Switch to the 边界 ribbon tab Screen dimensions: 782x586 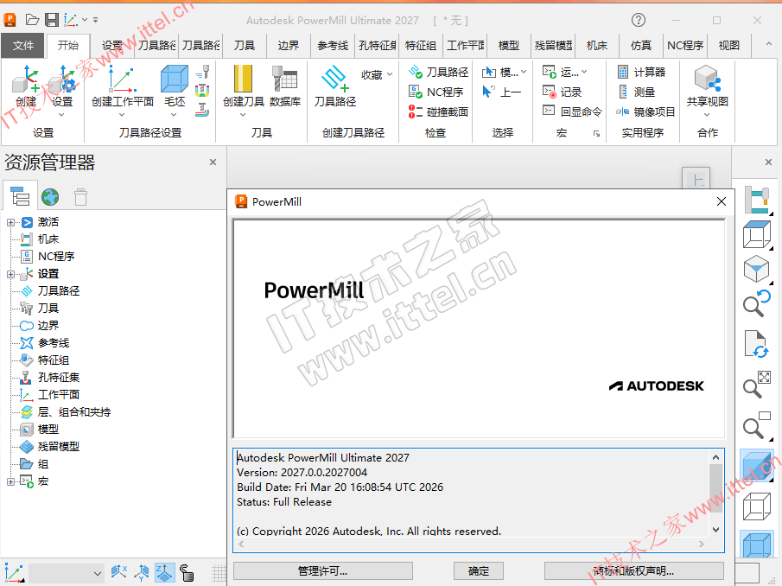pos(289,46)
